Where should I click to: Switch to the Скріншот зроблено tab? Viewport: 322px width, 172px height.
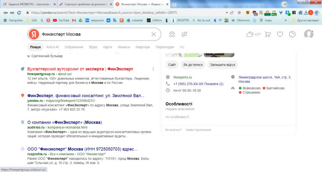coord(85,4)
